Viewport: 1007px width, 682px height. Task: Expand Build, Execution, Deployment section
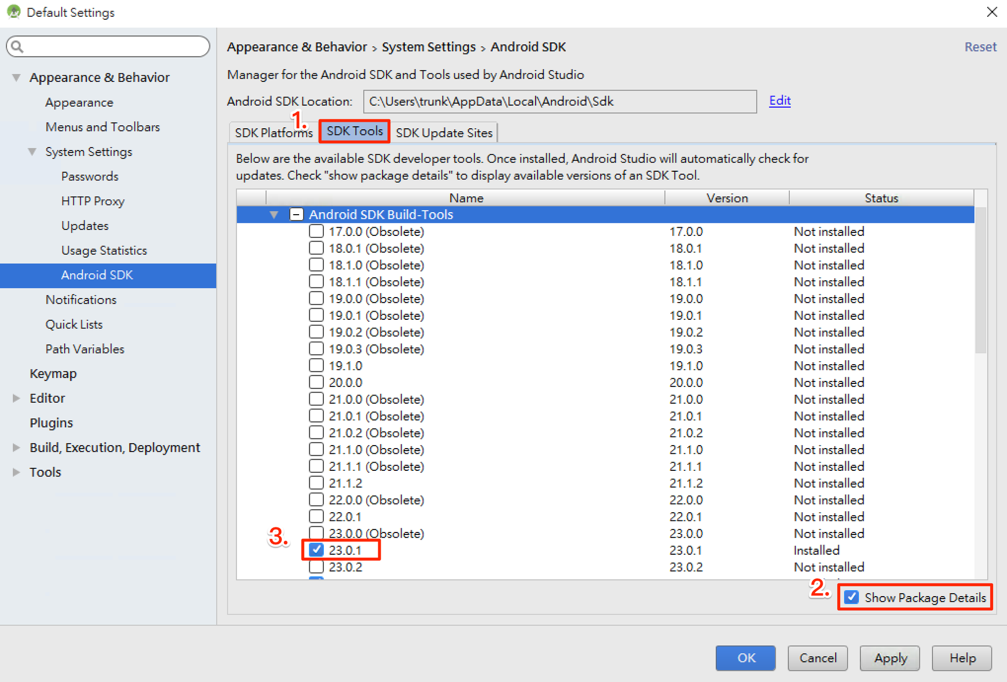coord(16,448)
